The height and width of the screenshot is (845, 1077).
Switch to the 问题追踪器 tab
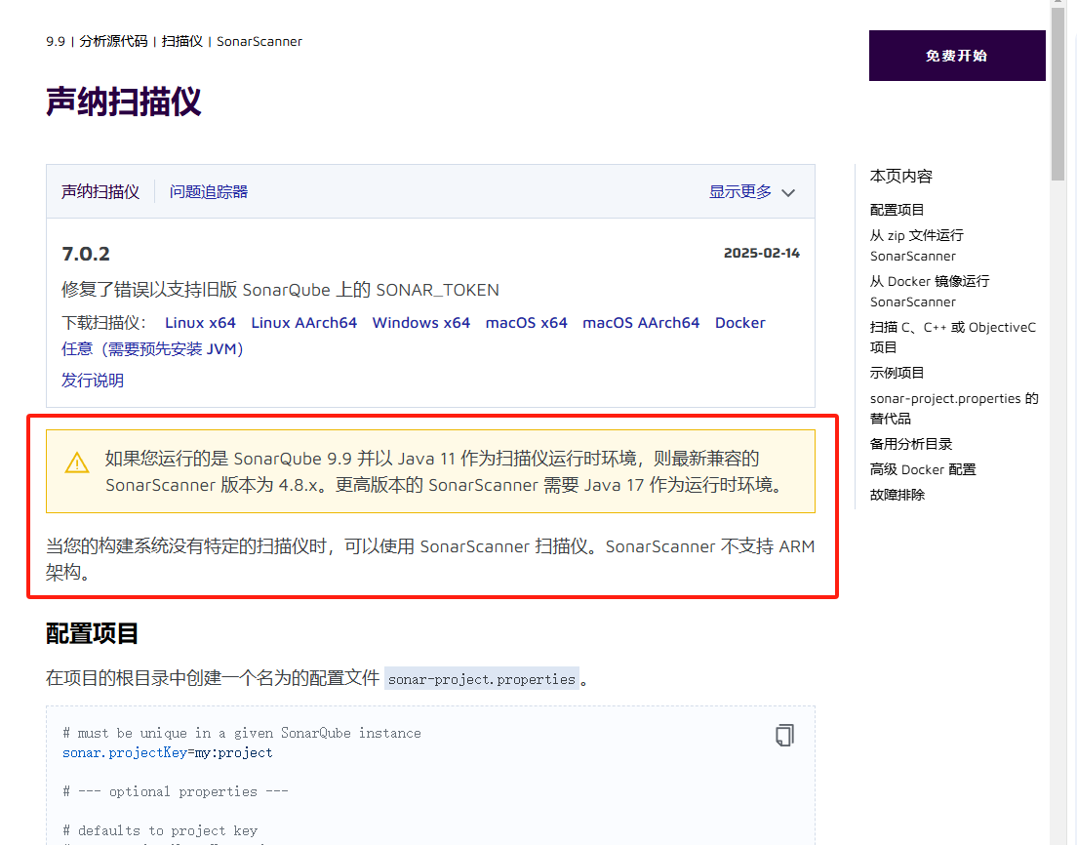(x=209, y=191)
